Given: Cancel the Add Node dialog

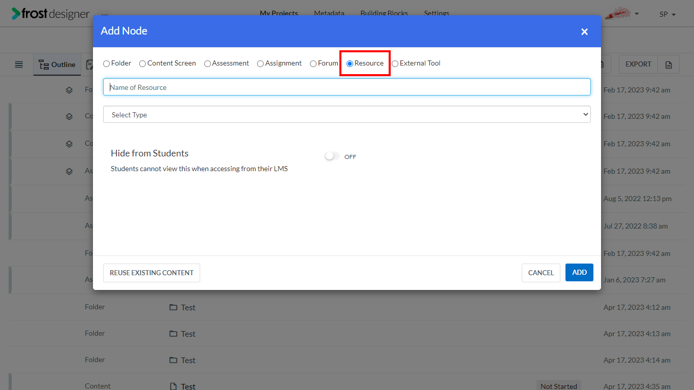Looking at the screenshot, I should tap(541, 273).
